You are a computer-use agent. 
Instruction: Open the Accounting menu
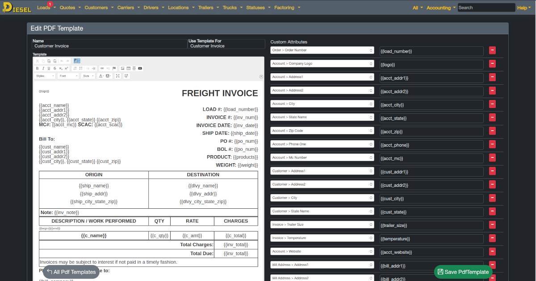point(441,8)
